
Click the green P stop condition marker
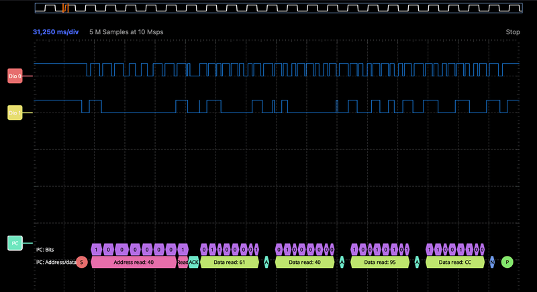click(x=507, y=263)
